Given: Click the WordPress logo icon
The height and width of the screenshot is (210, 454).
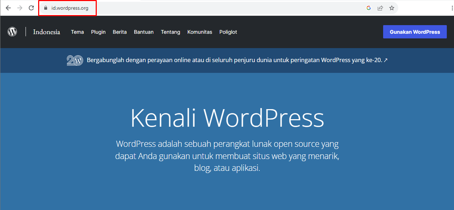Looking at the screenshot, I should click(12, 32).
